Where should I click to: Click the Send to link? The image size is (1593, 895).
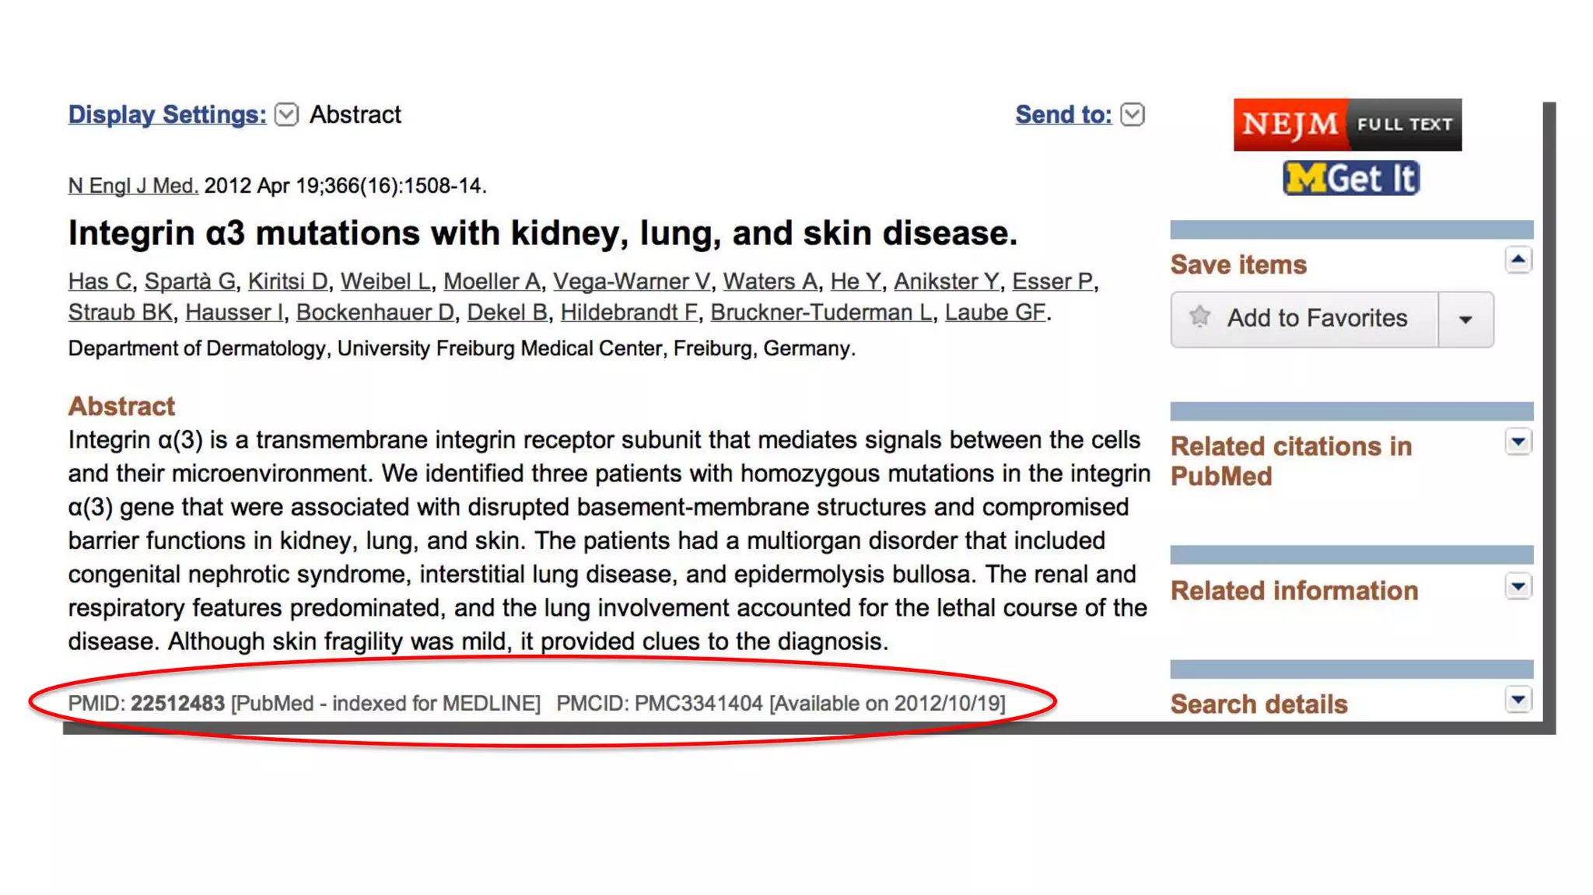coord(1063,115)
